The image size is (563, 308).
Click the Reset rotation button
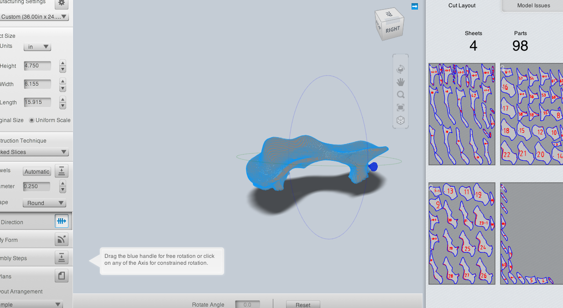tap(303, 304)
